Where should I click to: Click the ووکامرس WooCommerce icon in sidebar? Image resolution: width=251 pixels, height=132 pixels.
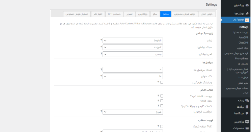[247, 122]
